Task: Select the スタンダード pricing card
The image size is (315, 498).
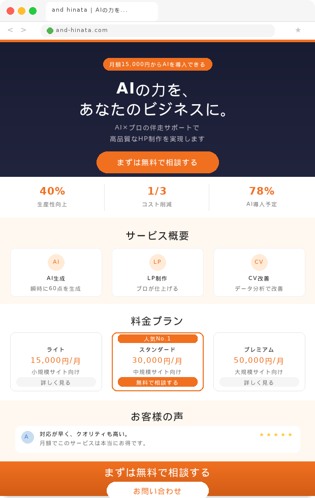Action: (157, 361)
